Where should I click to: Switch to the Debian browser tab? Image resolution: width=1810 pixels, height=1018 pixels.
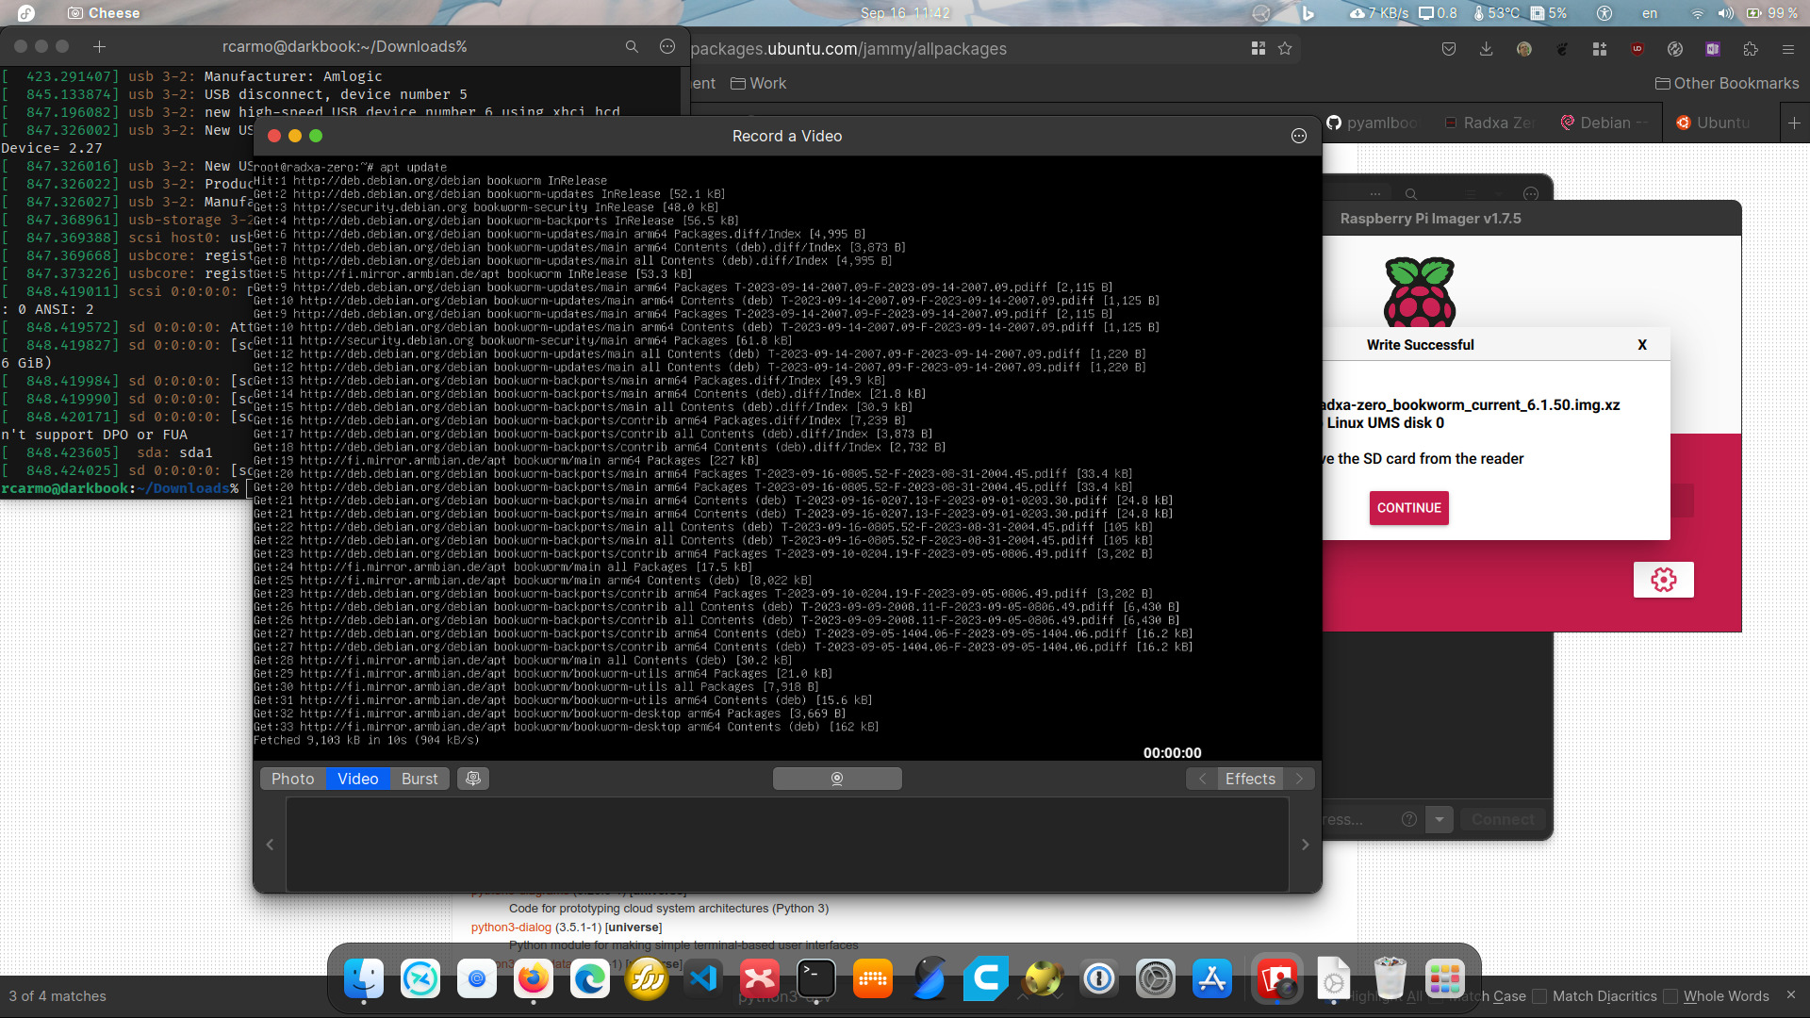click(1606, 123)
